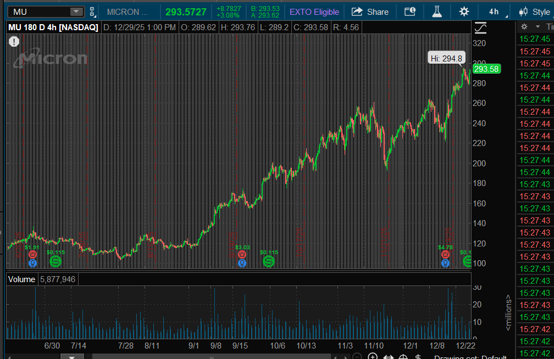
Task: Click the zoom in magnifier icon
Action: 373,356
